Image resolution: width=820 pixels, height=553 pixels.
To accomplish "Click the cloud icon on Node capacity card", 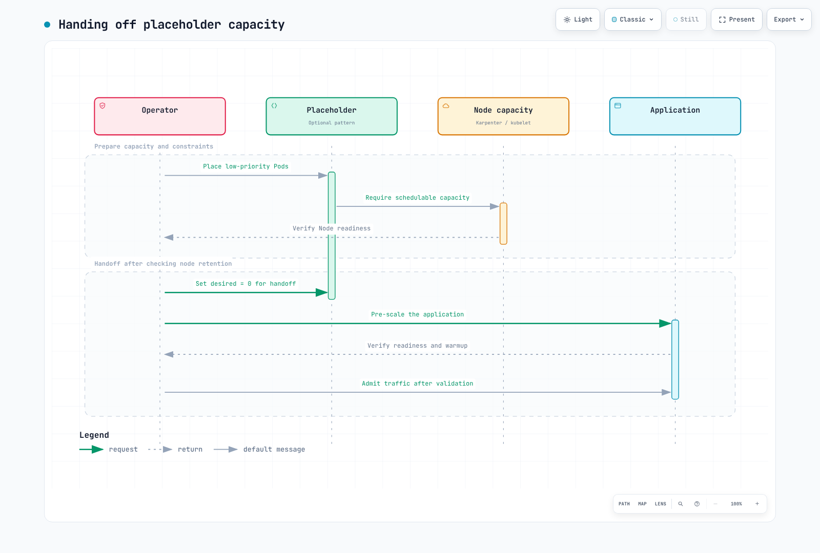I will coord(446,105).
